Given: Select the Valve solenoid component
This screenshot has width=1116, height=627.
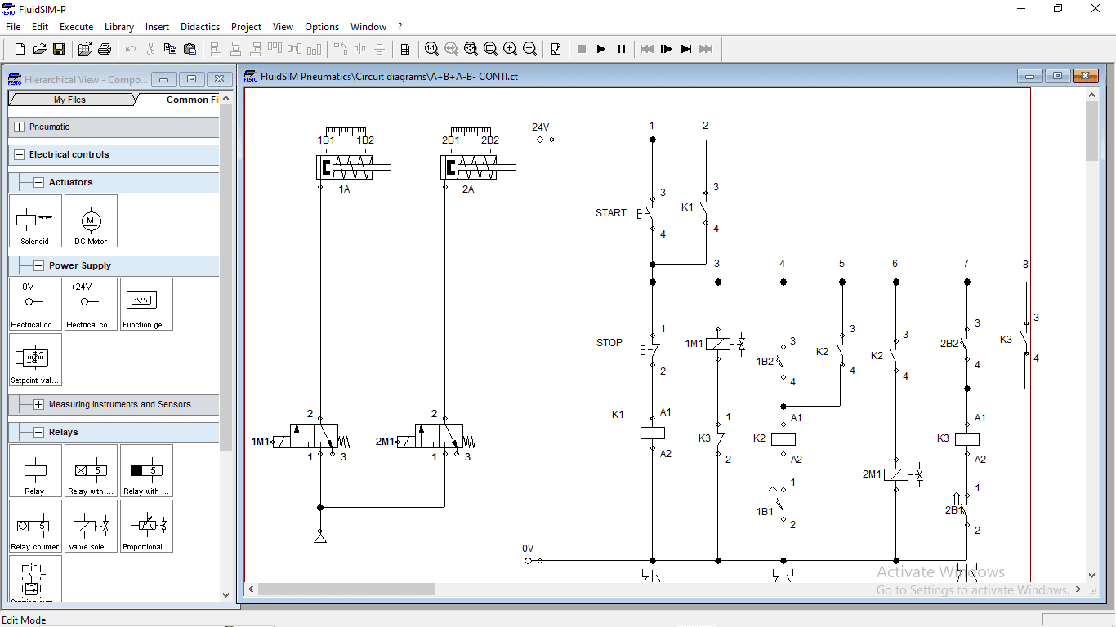Looking at the screenshot, I should coord(91,526).
